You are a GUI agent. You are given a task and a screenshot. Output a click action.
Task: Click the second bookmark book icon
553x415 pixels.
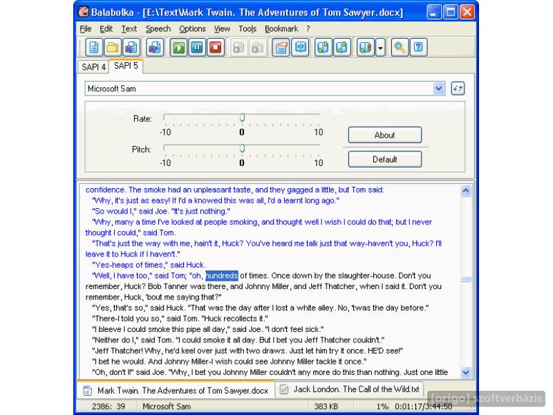[x=341, y=47]
